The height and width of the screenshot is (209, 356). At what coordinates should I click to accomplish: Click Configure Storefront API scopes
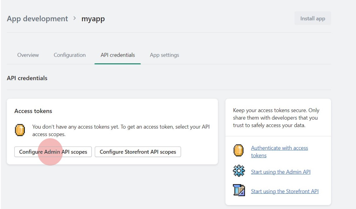pyautogui.click(x=138, y=152)
